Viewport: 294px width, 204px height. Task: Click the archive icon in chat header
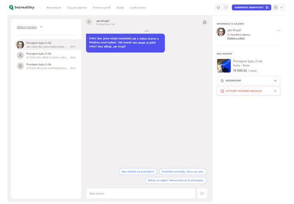tap(205, 22)
